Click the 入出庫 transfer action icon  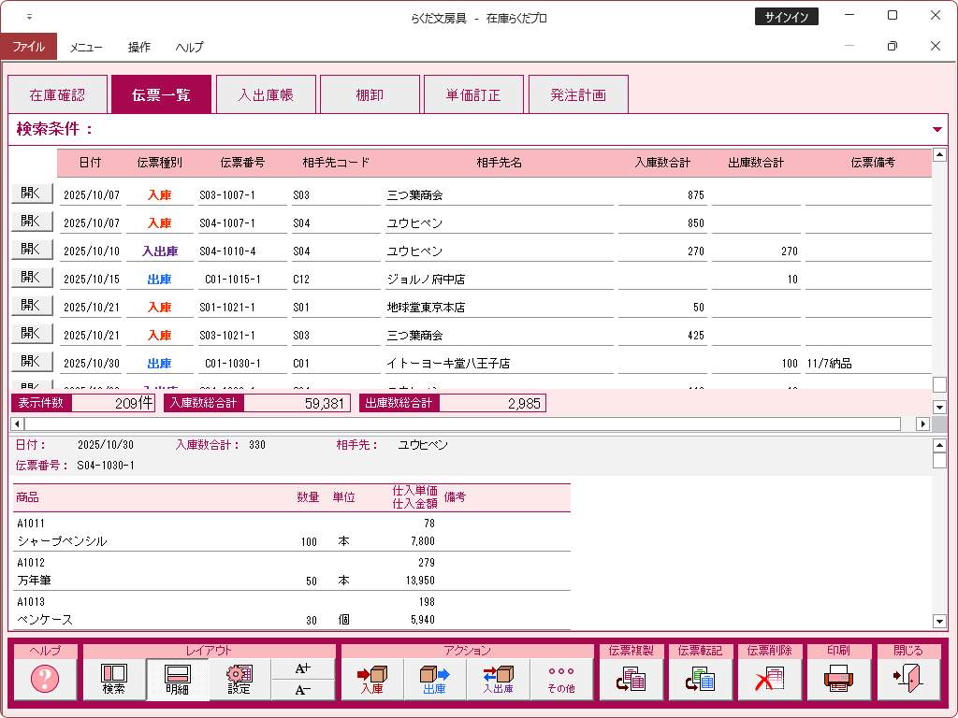tap(498, 680)
